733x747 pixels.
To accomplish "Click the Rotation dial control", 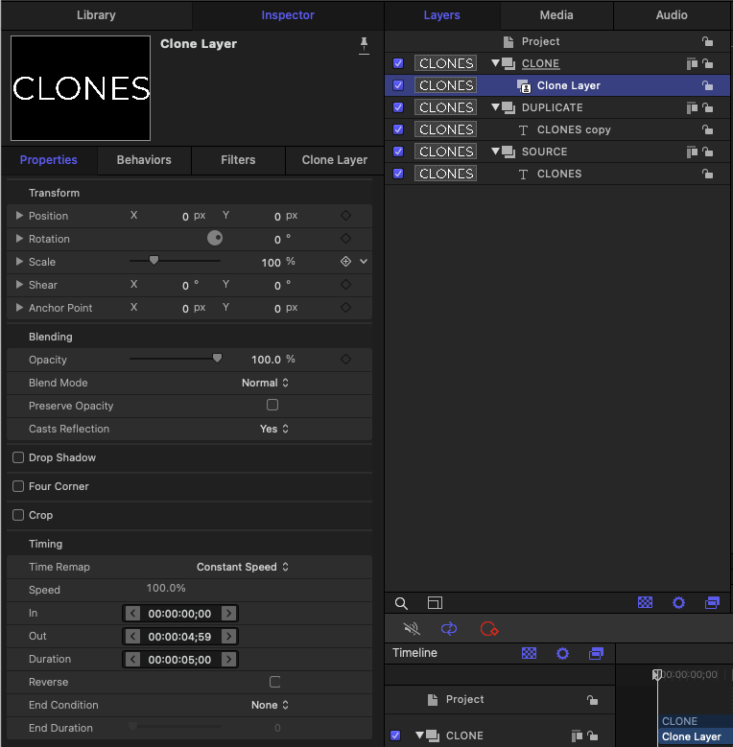I will click(x=215, y=238).
